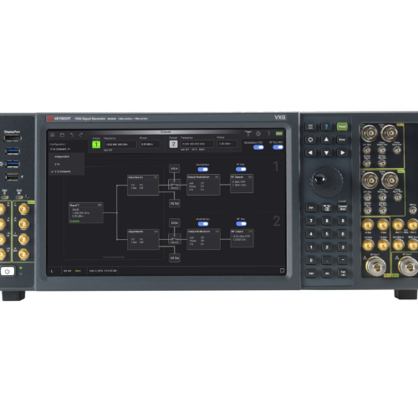Screen dimensions: 418x418
Task: Toggle channel 1 RF Out switch
Action: [241, 169]
